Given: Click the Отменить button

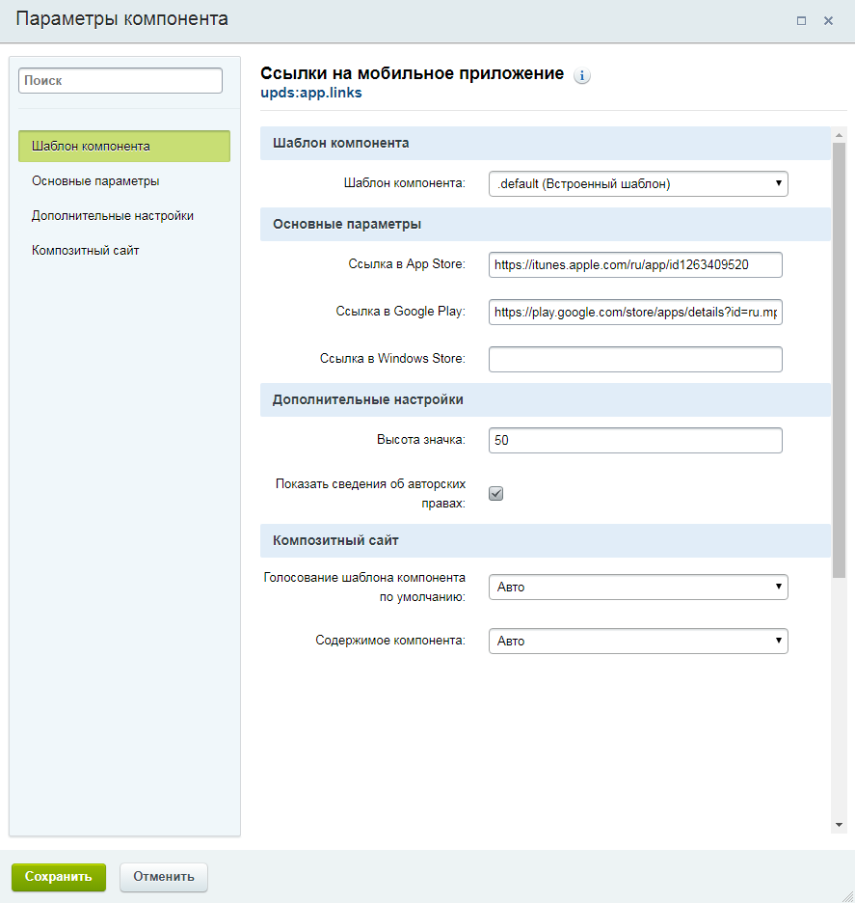Looking at the screenshot, I should pyautogui.click(x=164, y=877).
